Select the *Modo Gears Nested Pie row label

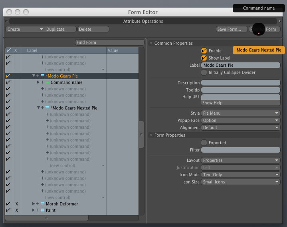74,108
